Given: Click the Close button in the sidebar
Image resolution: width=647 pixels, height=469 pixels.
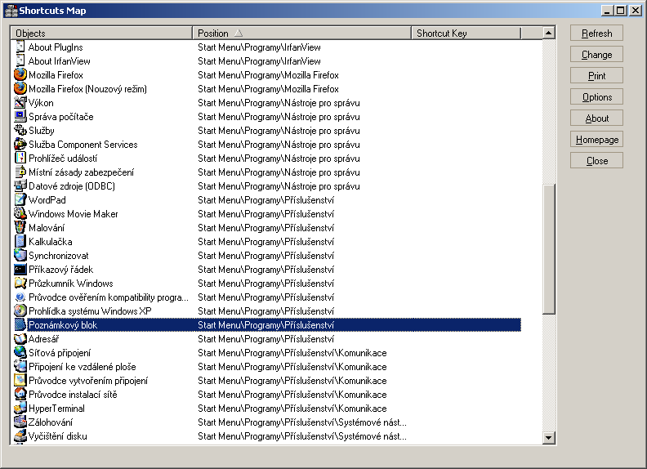Looking at the screenshot, I should [x=596, y=161].
